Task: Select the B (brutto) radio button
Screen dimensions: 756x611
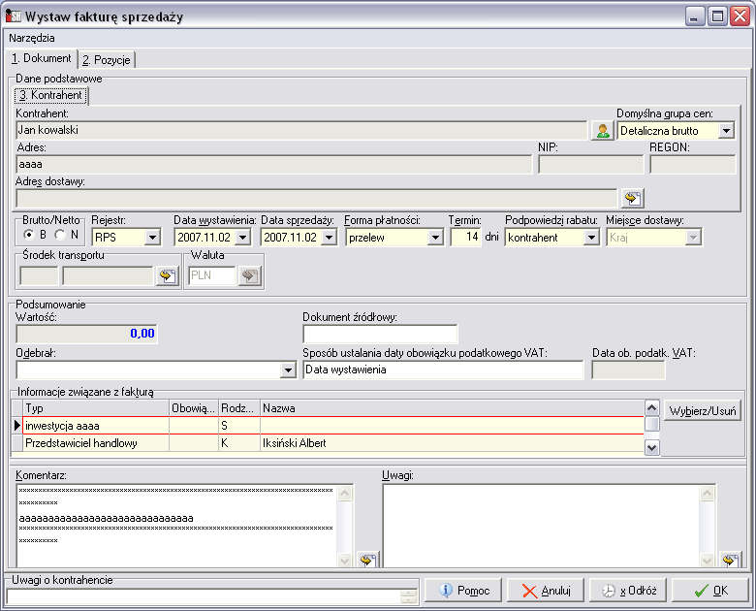Action: (x=29, y=235)
